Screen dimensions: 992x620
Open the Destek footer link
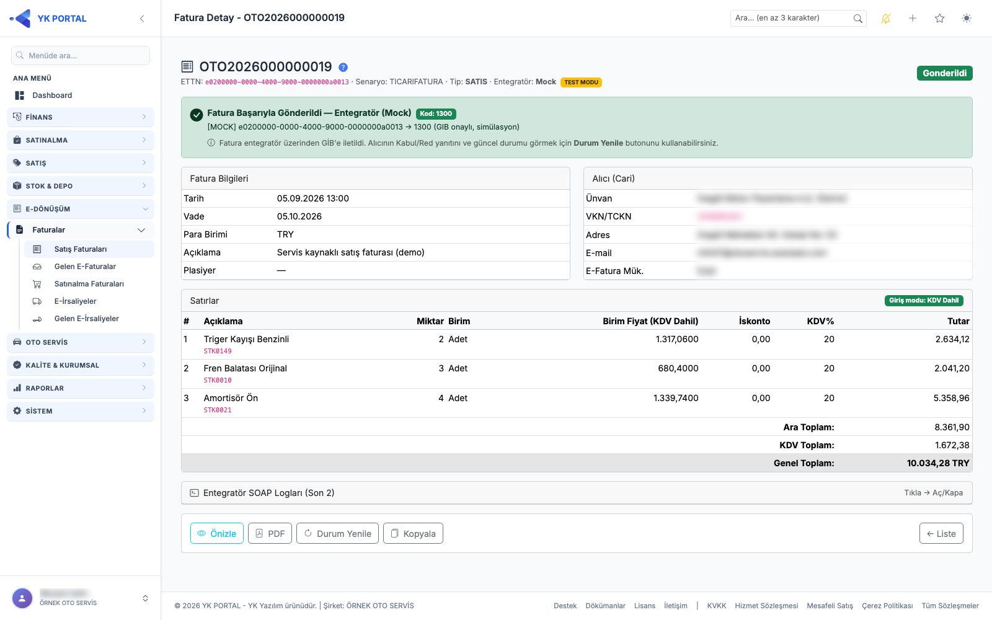coord(565,606)
